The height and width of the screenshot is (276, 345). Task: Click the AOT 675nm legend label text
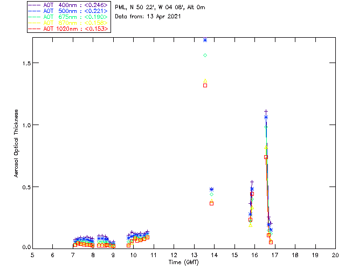(x=75, y=17)
